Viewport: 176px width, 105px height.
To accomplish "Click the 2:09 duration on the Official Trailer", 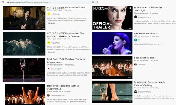I will [130, 28].
